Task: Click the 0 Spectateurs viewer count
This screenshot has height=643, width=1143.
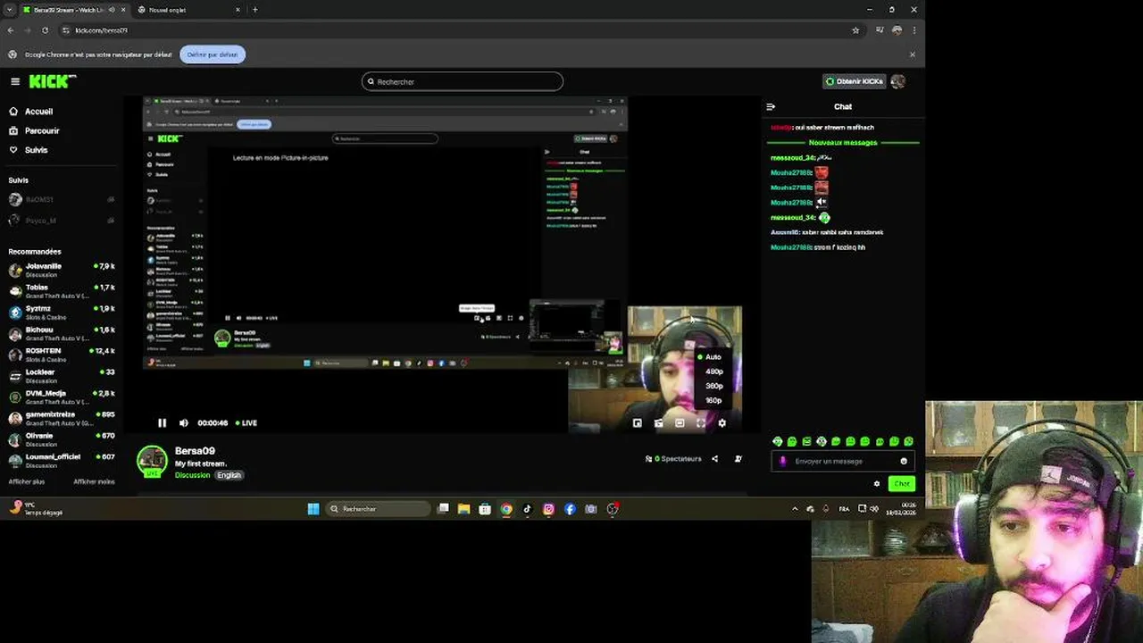Action: click(x=673, y=459)
